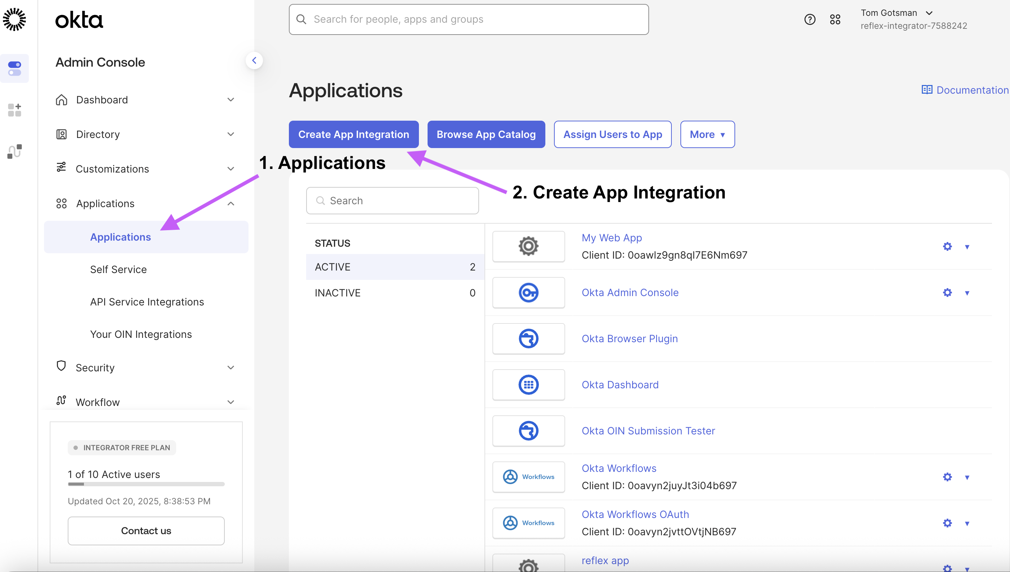The image size is (1010, 572).
Task: Open API Service Integrations menu item
Action: point(147,302)
